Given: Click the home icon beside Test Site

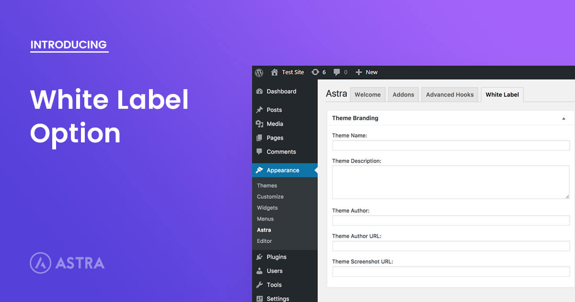Looking at the screenshot, I should (x=275, y=72).
